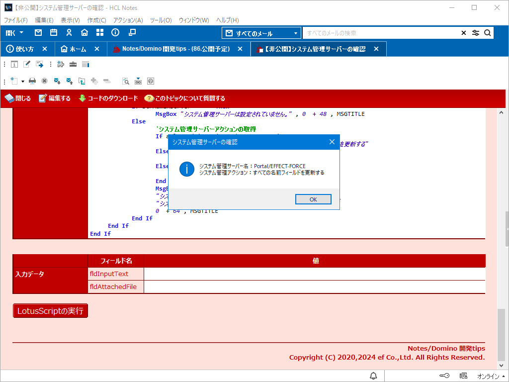Click コードのダウンロード action button
This screenshot has width=509, height=382.
(108, 98)
